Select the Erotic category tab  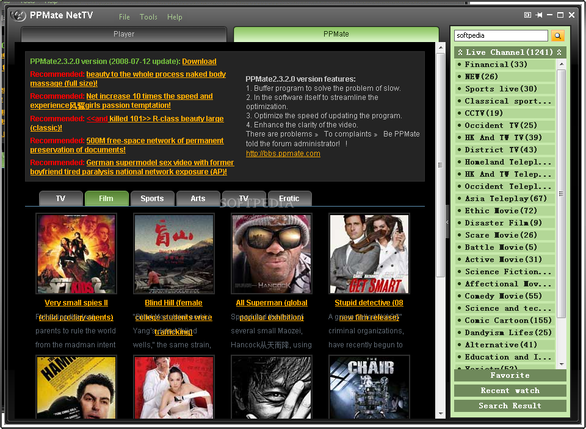[x=289, y=199]
